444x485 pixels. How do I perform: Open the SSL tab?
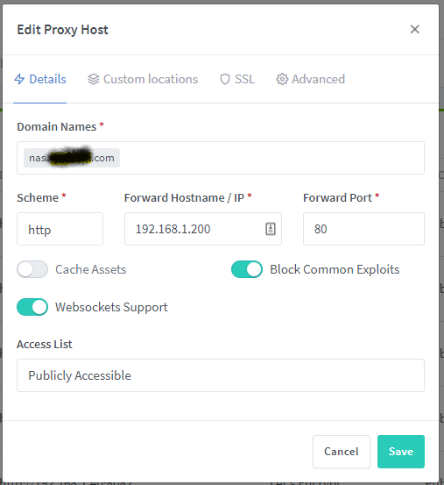pyautogui.click(x=237, y=79)
